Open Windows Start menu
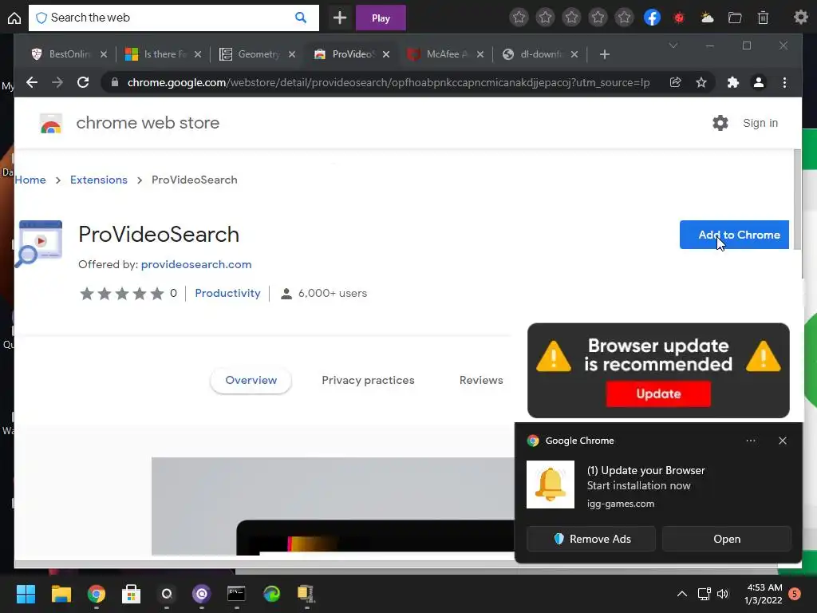Screen dimensions: 817x613 click(x=26, y=594)
